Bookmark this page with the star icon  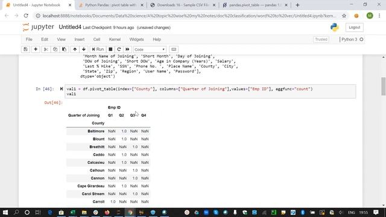coord(344,16)
